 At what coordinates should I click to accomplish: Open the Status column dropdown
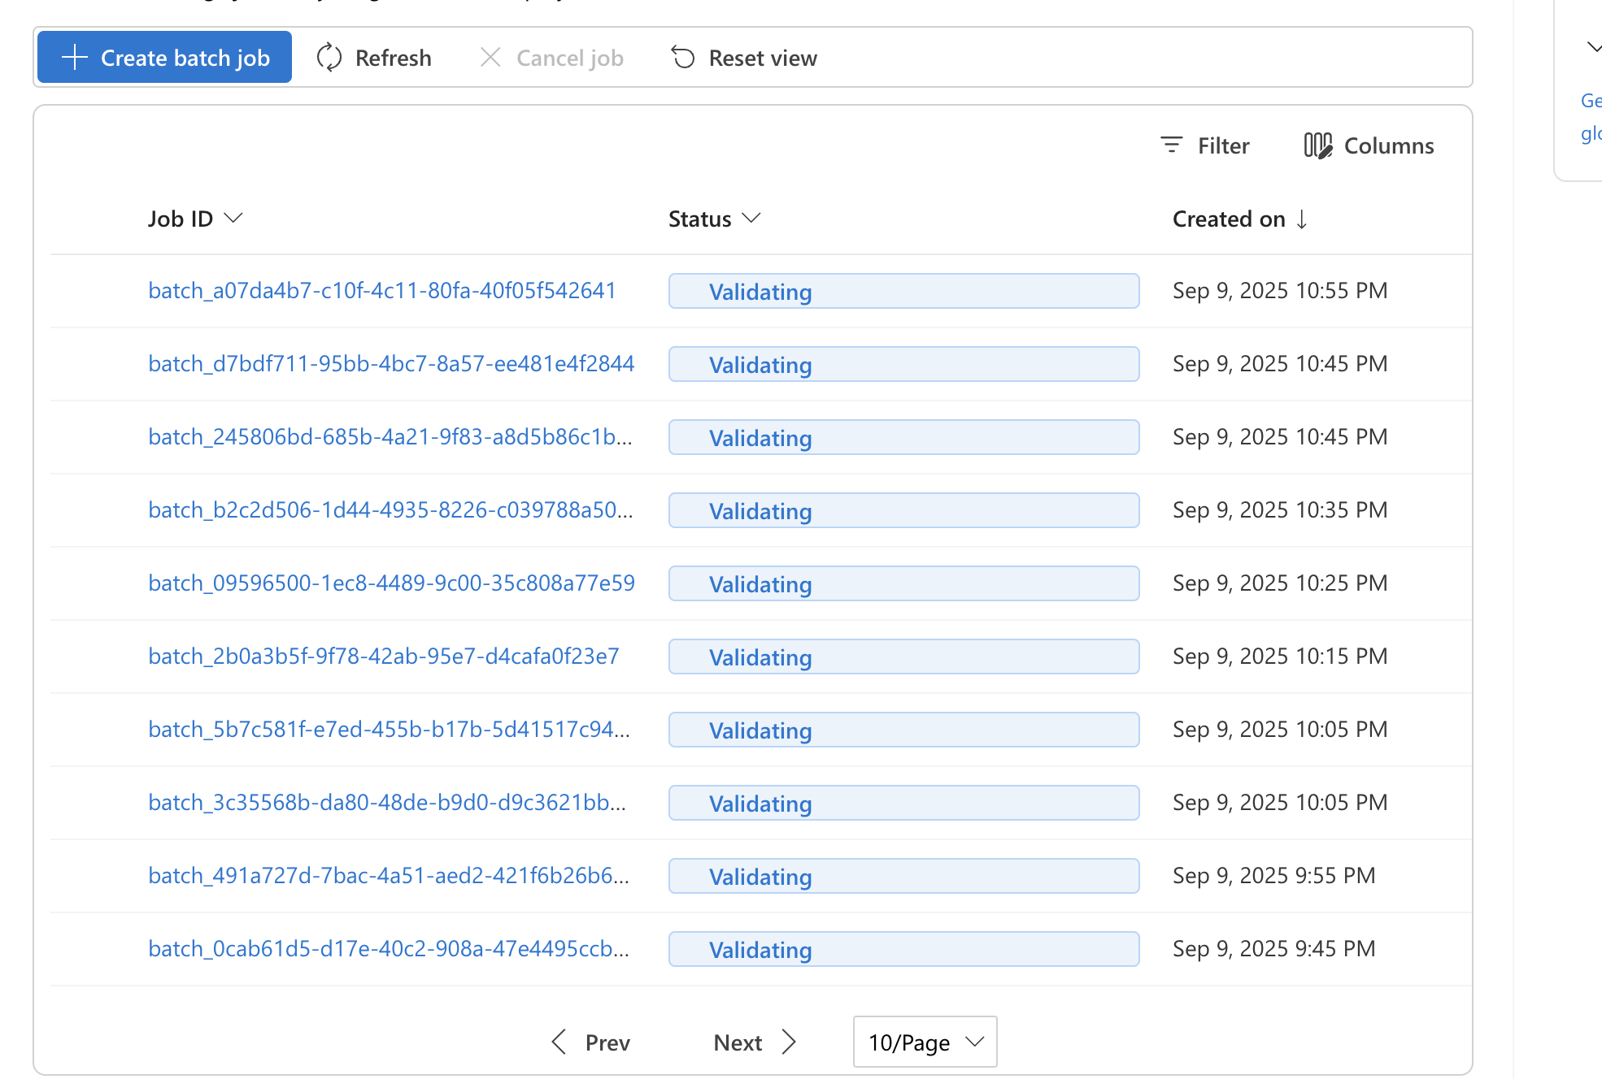751,218
